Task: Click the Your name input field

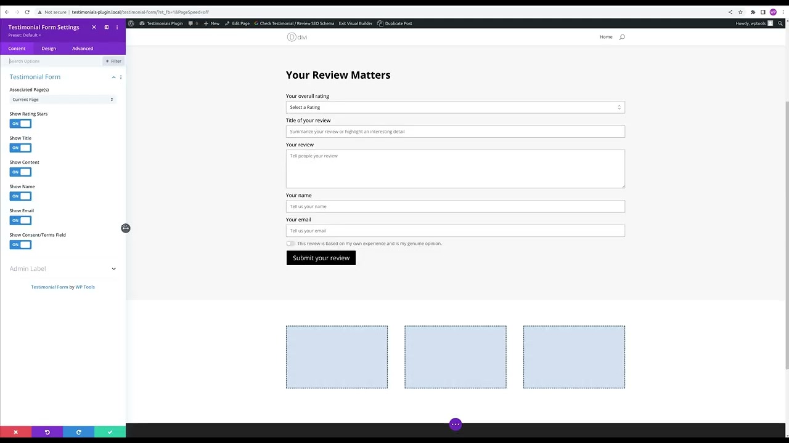Action: click(x=456, y=207)
